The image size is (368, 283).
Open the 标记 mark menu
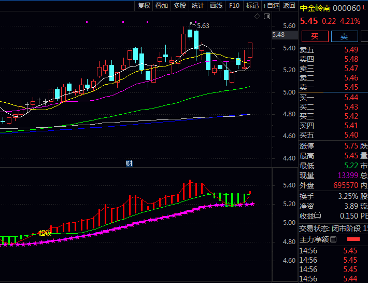(252, 6)
